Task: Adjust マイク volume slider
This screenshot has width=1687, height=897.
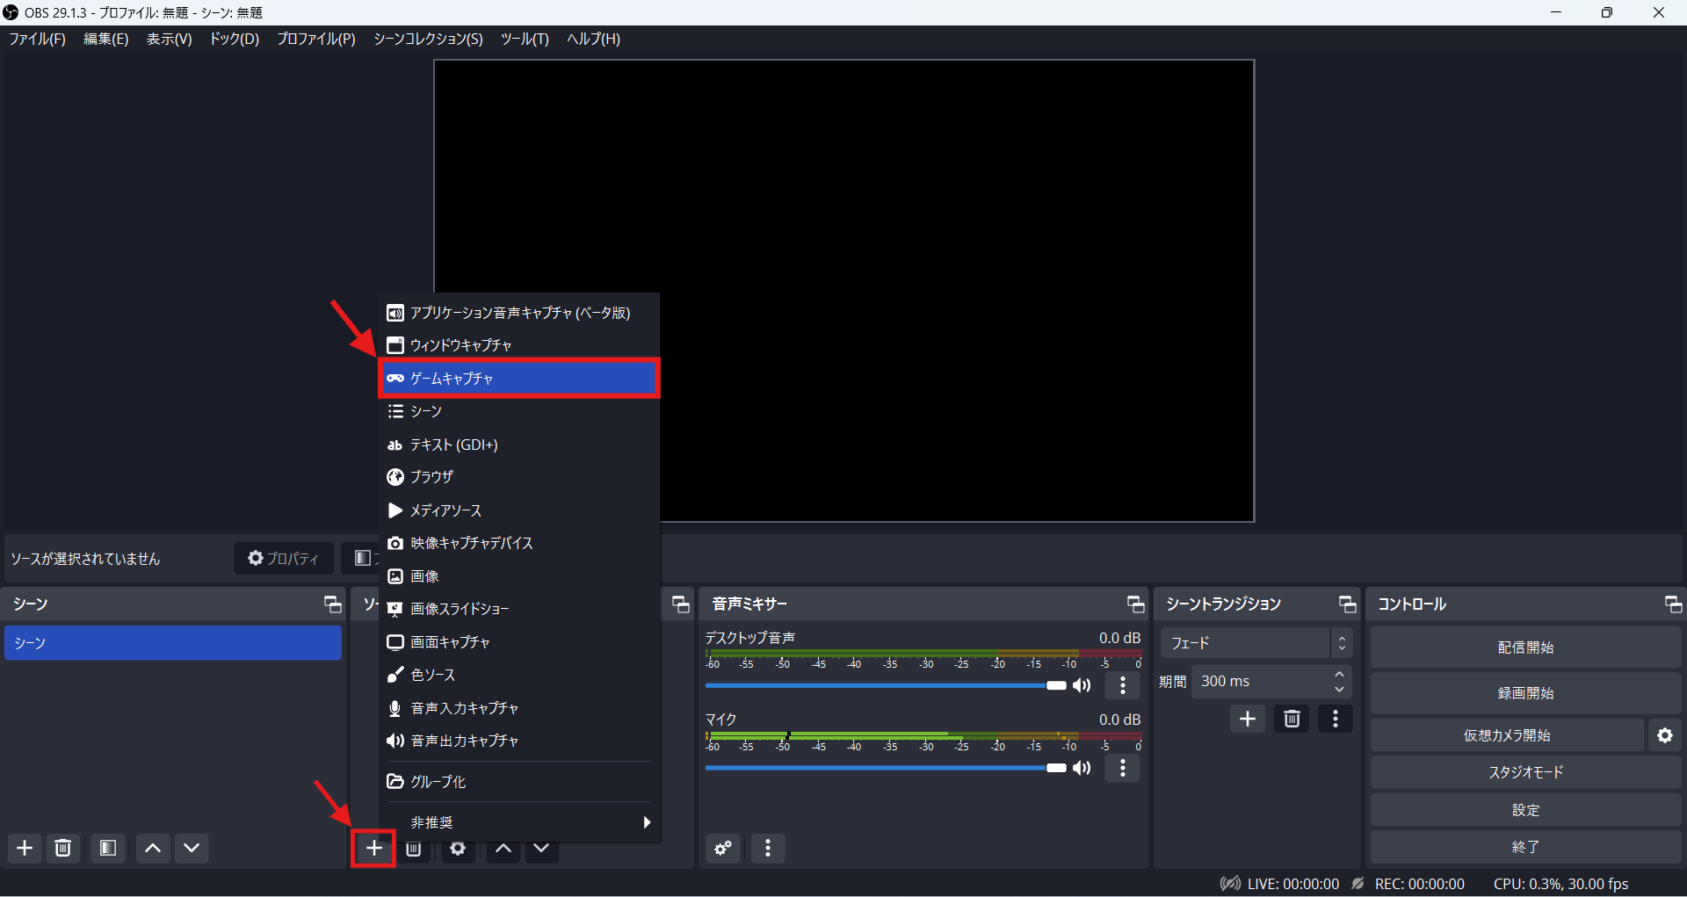Action: click(886, 768)
